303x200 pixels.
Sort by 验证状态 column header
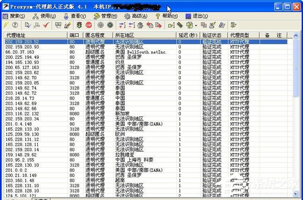[x=214, y=35]
